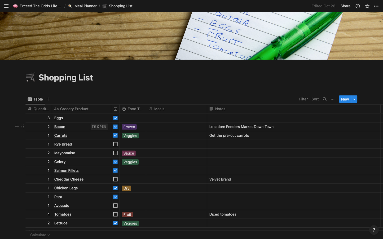Image resolution: width=383 pixels, height=239 pixels.
Task: Check the Mayonnaise checkbox
Action: pos(115,153)
